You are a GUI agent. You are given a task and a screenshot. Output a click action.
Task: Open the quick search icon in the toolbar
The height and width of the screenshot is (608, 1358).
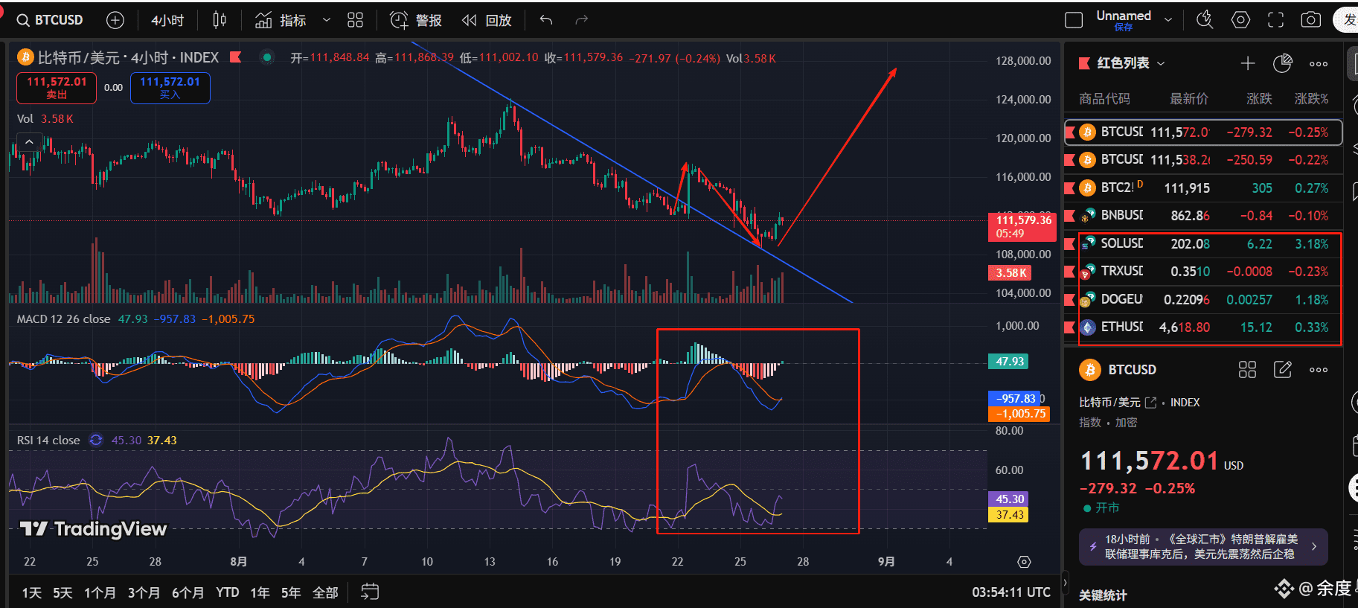[x=1205, y=20]
